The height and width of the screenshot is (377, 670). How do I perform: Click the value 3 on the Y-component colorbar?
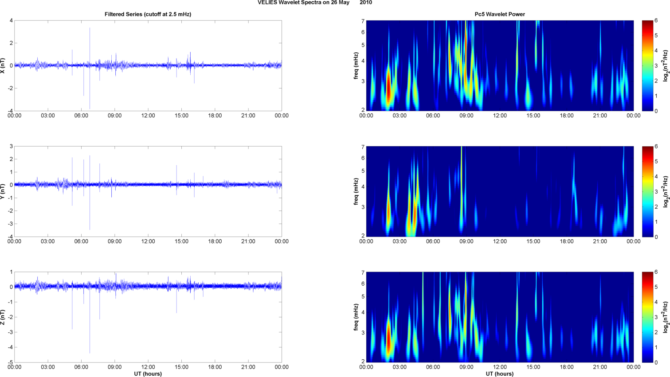pyautogui.click(x=656, y=191)
